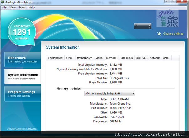Click the bandwidth value PC3-10600
Screen dimensions: 189x138
click(117, 117)
